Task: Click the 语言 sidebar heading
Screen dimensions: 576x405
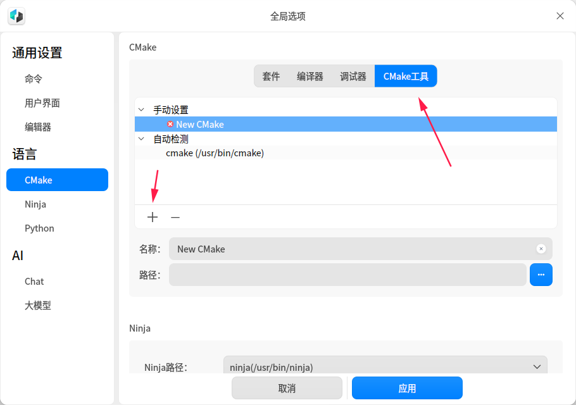Action: pyautogui.click(x=25, y=154)
